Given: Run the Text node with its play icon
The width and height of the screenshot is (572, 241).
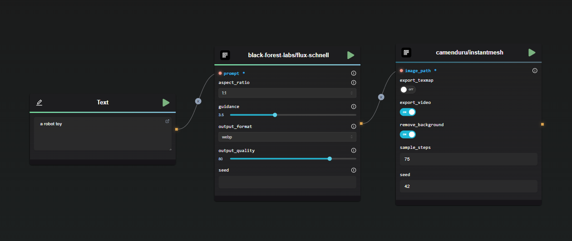Looking at the screenshot, I should [x=166, y=103].
